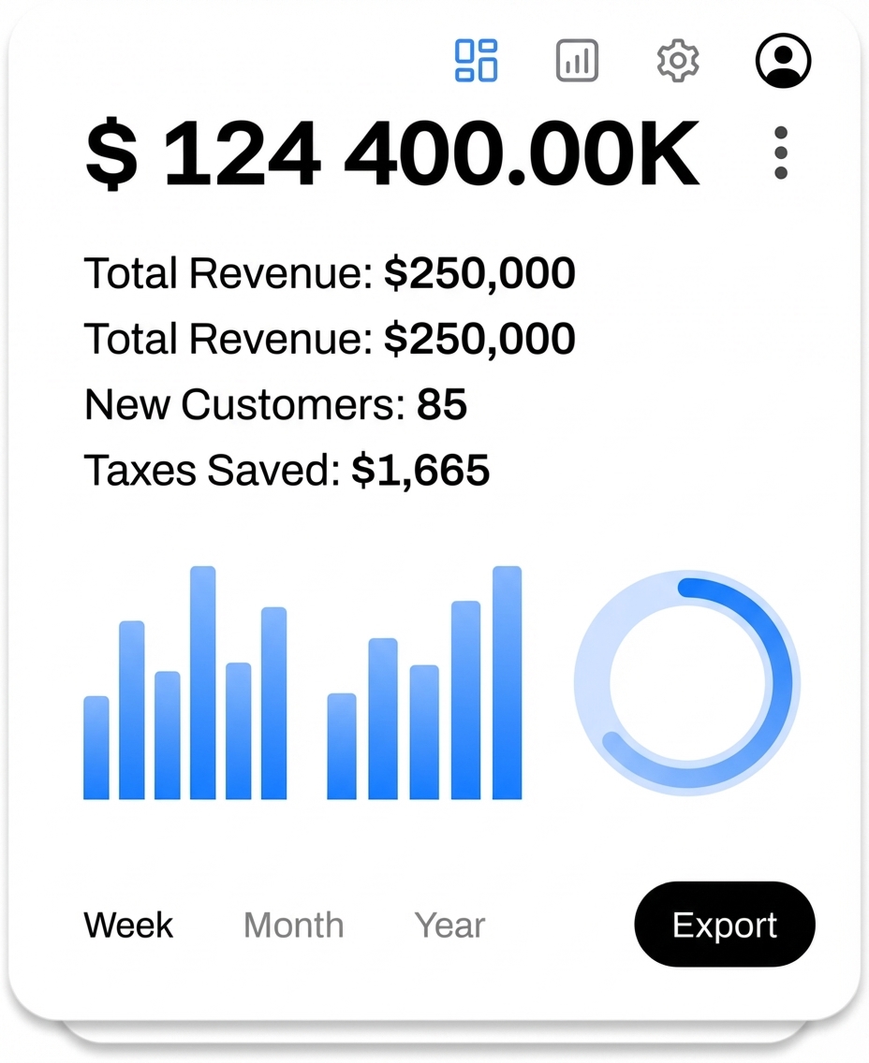Open the three-dot more options menu
Viewport: 869px width, 1063px height.
click(781, 153)
